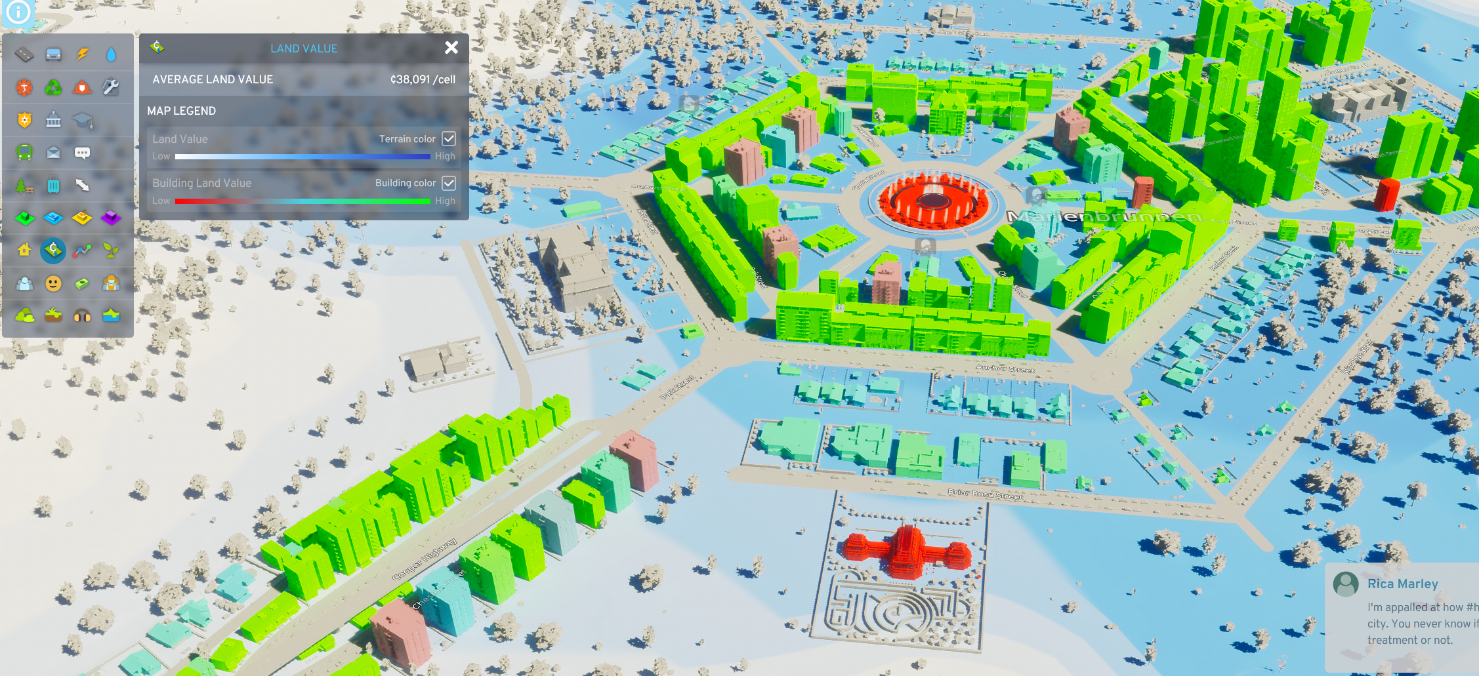Close the Land Value panel
The height and width of the screenshot is (676, 1479).
click(x=451, y=47)
